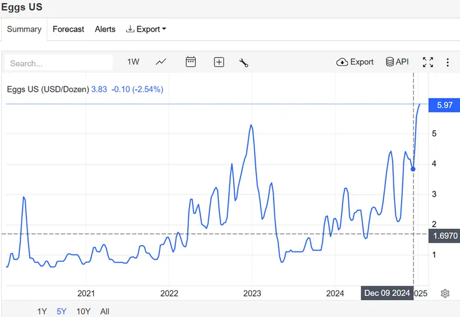Click the Dec 09 2024 date marker
Screen dimensions: 460x317
(x=387, y=293)
